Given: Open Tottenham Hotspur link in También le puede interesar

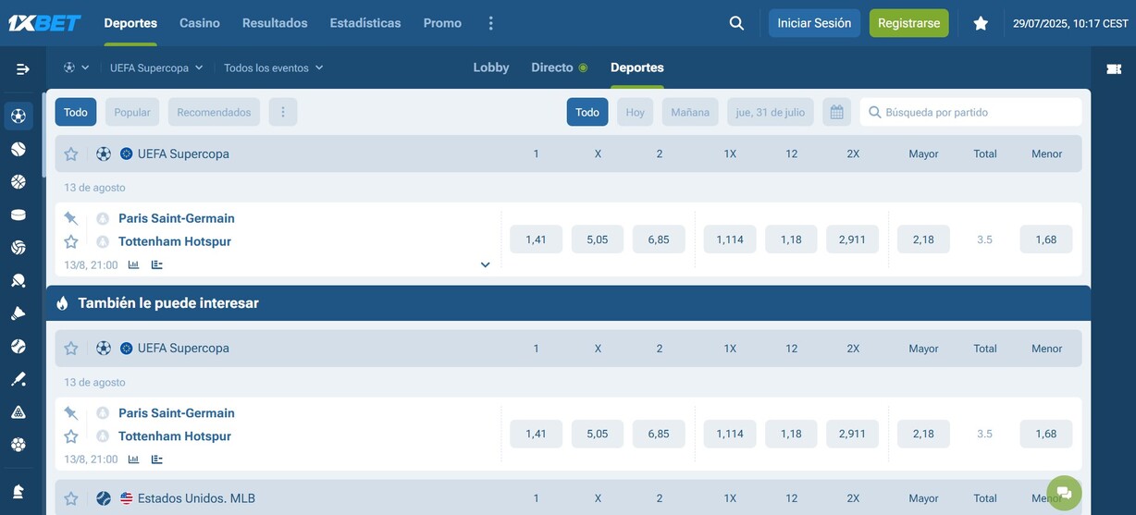Looking at the screenshot, I should [x=175, y=436].
